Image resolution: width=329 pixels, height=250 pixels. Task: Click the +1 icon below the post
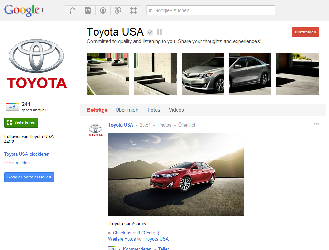[112, 248]
